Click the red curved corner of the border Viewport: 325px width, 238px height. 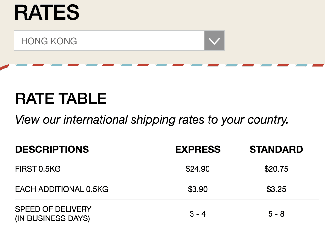point(3,67)
